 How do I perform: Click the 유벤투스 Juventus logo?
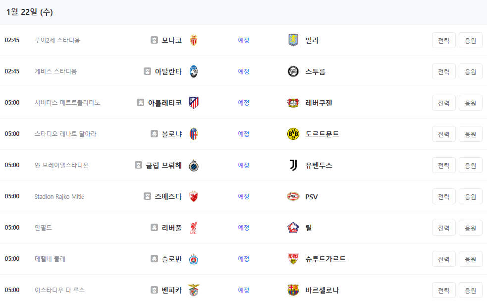click(292, 165)
